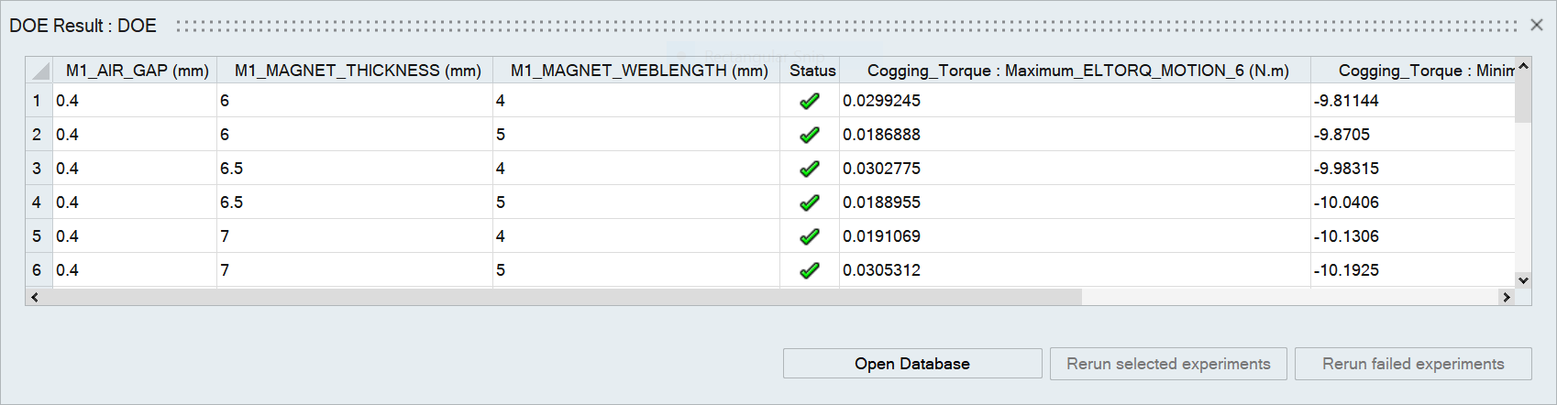Select the M1_MAGNET_WEBLENGTH (mm) column header
This screenshot has width=1557, height=405.
(x=638, y=71)
